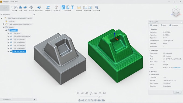Screen dimensions: 183x103
Task: Collapse the Position section in Simulate panel
Action: click(150, 29)
